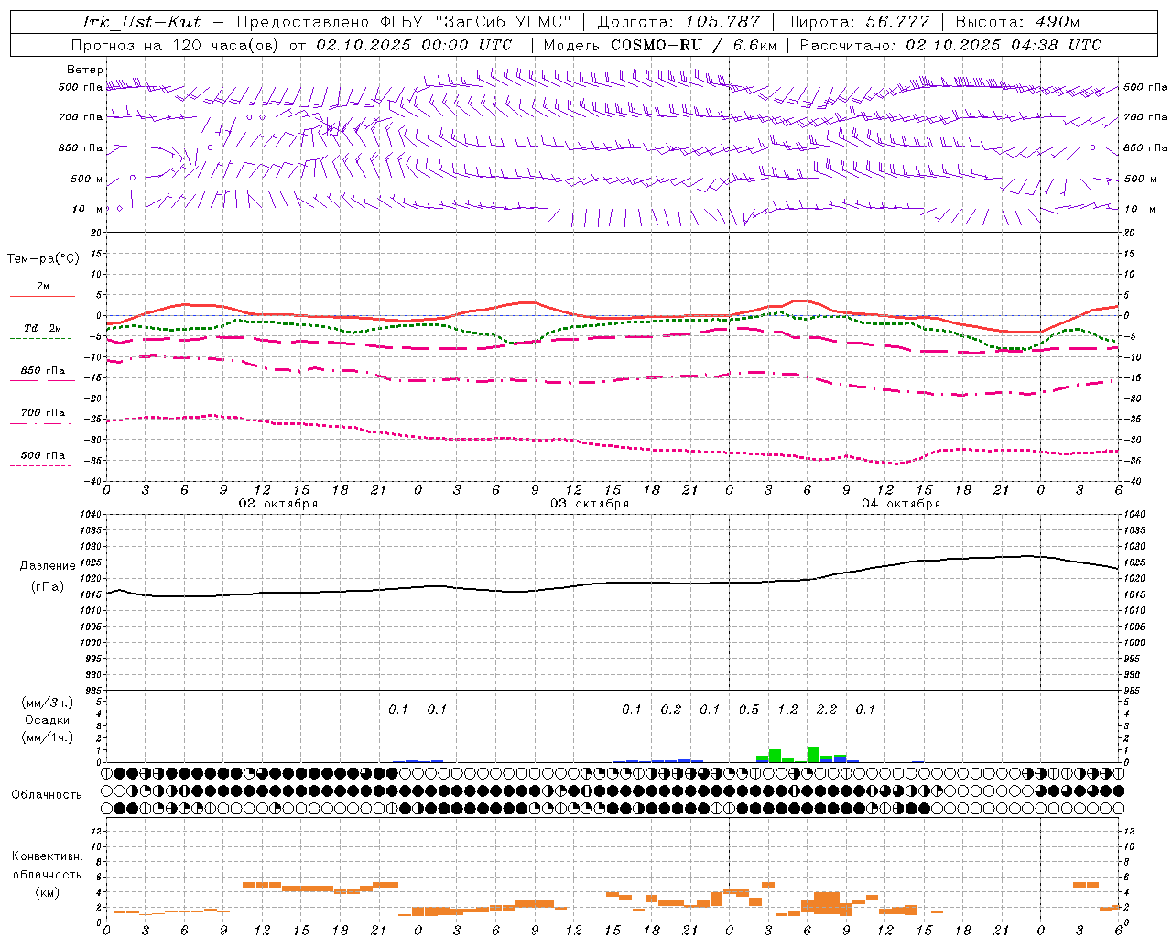The width and height of the screenshot is (1172, 938).
Task: Select the date label 04 октября
Action: click(901, 504)
